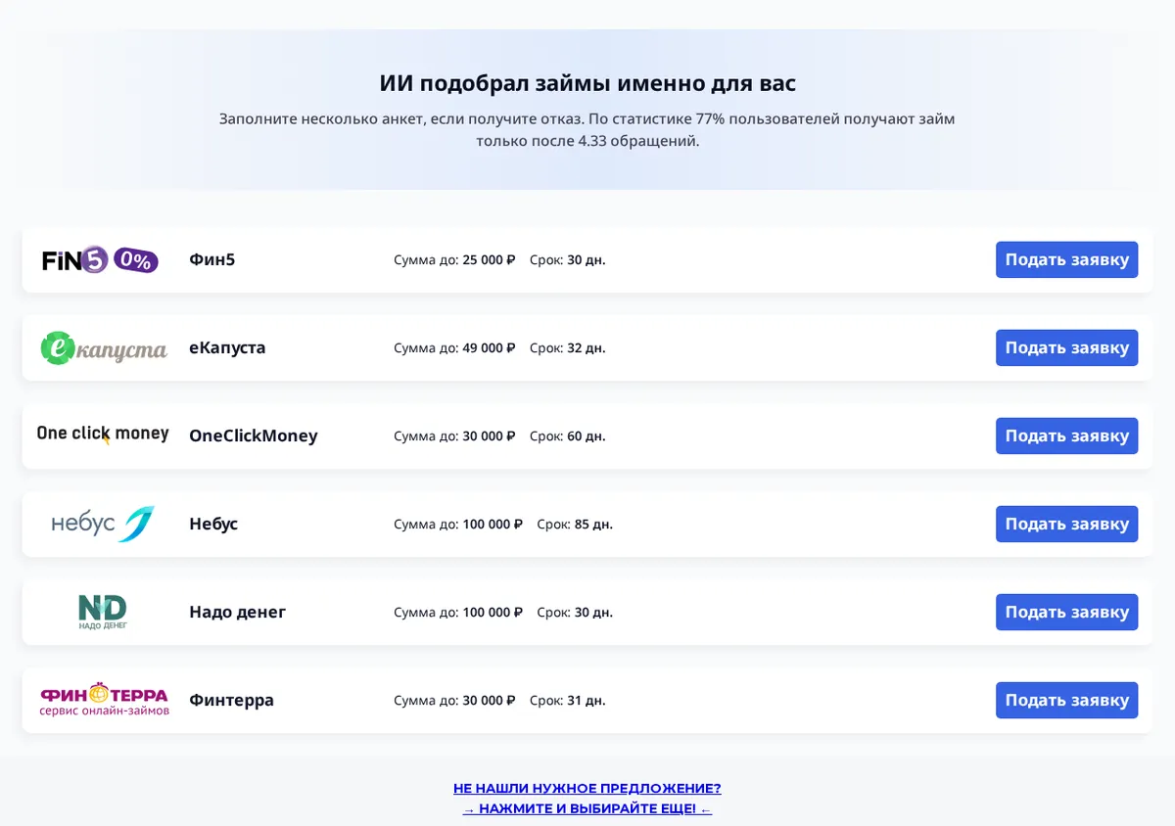
Task: Apply for the Надо денег loan
Action: (1066, 612)
